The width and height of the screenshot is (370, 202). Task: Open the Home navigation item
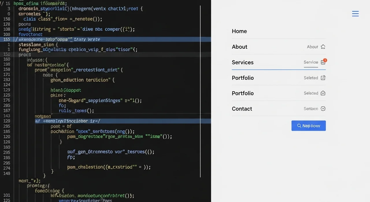(239, 31)
